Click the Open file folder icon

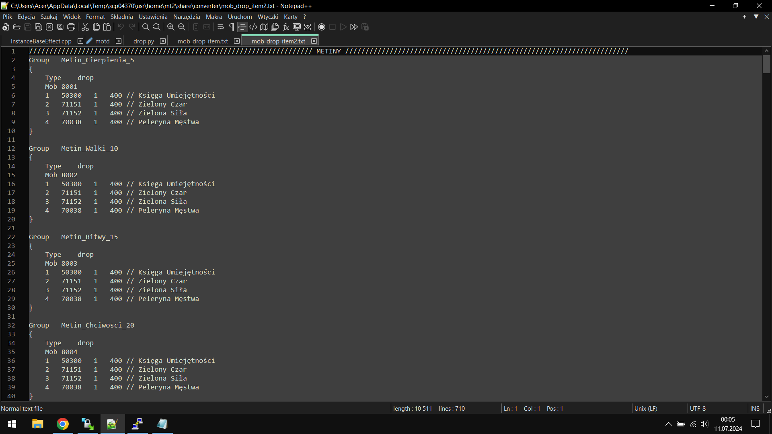[x=16, y=27]
